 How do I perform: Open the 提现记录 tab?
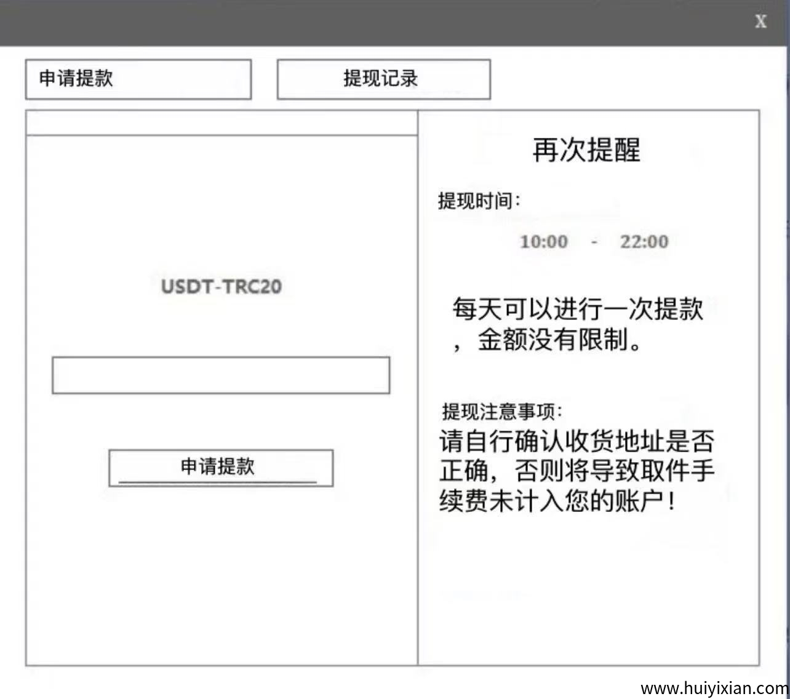tap(383, 79)
